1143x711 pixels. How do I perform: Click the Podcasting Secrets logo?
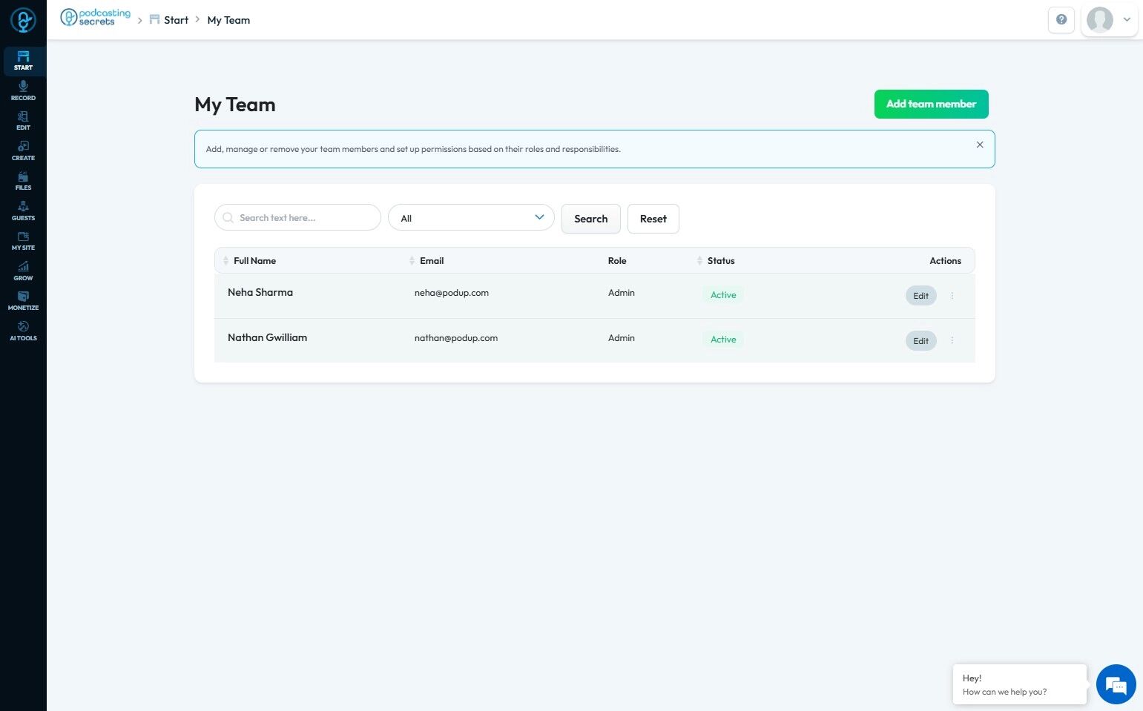click(95, 18)
